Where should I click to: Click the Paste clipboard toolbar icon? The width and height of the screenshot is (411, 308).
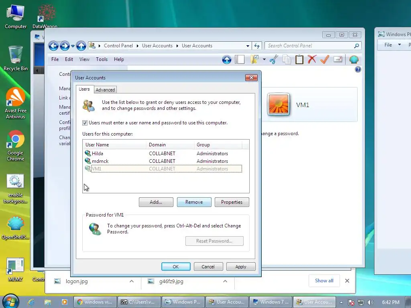(x=299, y=59)
